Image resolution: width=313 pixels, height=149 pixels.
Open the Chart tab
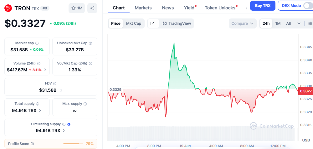[119, 8]
